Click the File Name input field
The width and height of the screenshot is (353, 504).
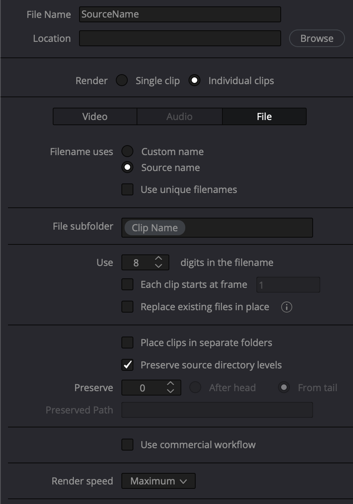[x=180, y=14]
